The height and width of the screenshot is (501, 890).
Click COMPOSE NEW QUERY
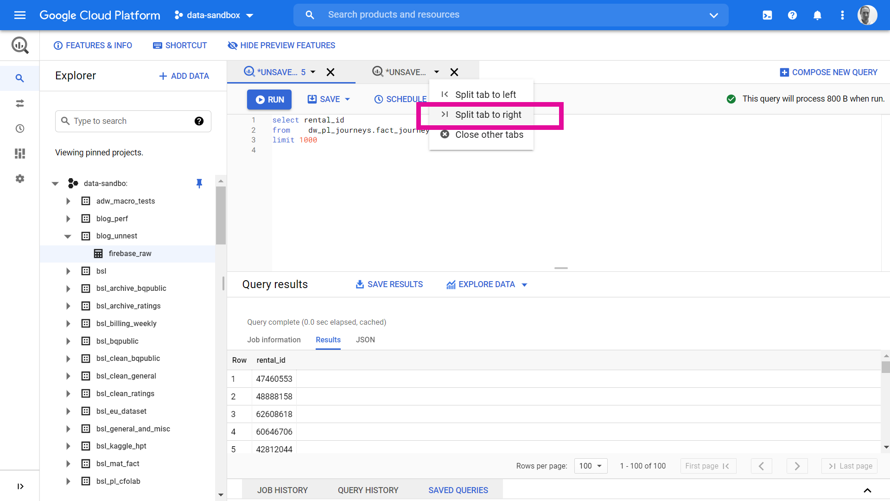pyautogui.click(x=828, y=72)
